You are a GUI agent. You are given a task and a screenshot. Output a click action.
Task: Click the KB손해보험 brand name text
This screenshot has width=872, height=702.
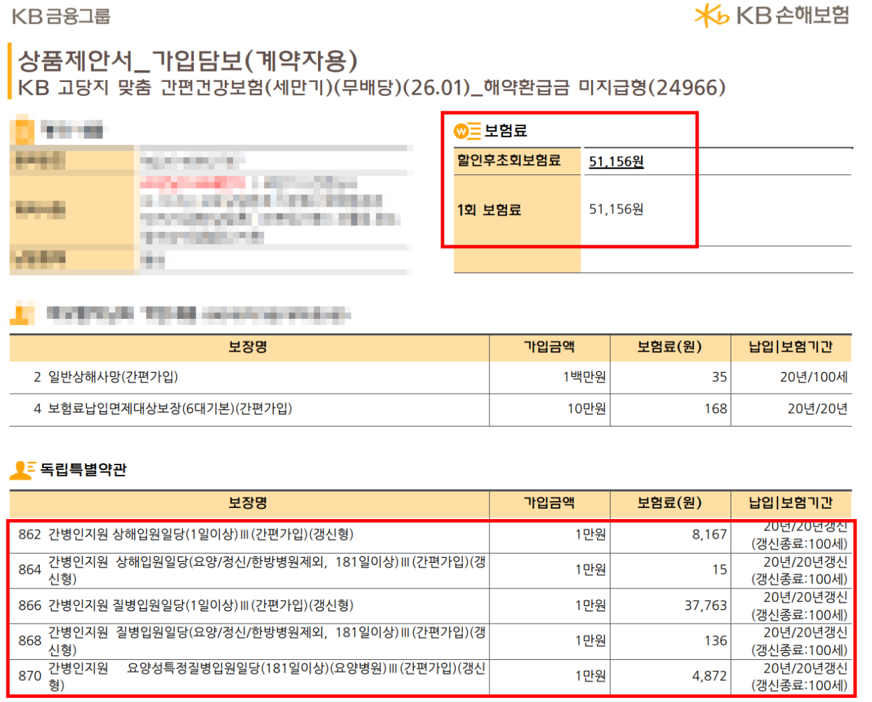tap(793, 15)
